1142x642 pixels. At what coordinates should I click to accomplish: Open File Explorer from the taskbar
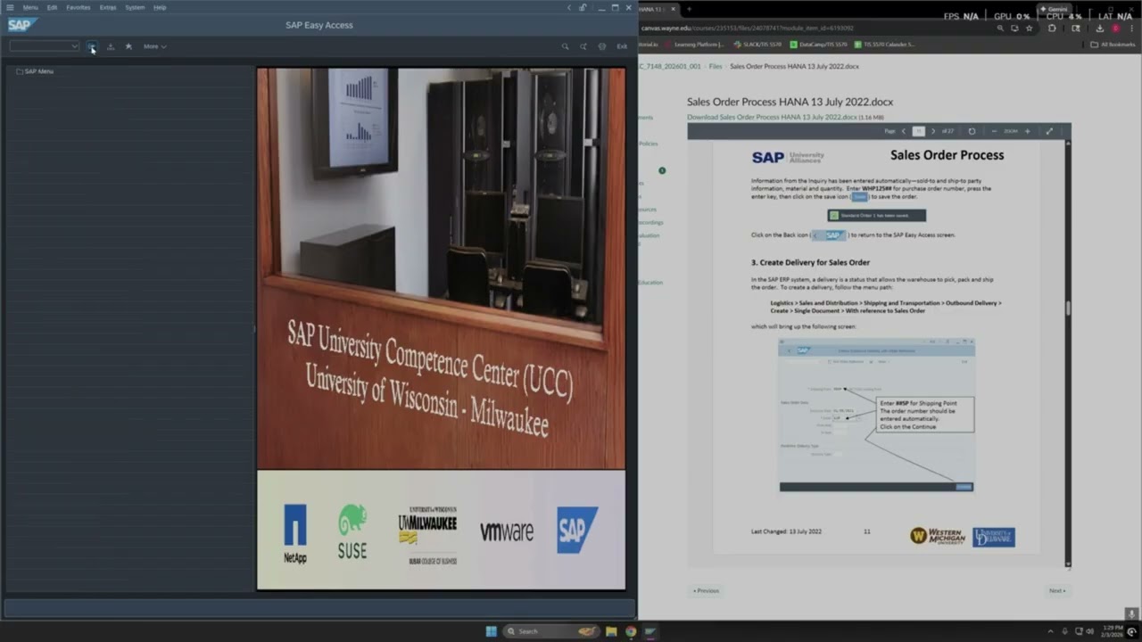pos(611,631)
